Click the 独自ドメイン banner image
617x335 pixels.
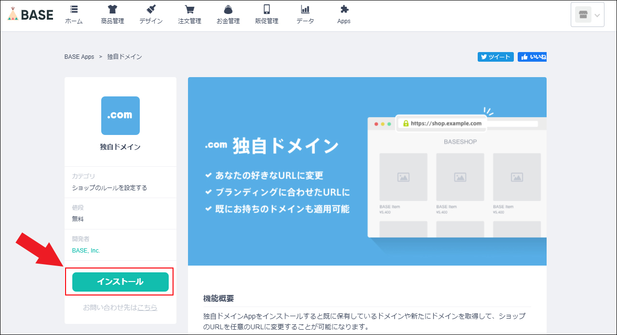(367, 171)
